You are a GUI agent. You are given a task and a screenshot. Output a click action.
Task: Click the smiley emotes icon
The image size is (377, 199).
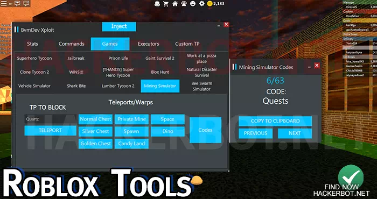pos(193,4)
